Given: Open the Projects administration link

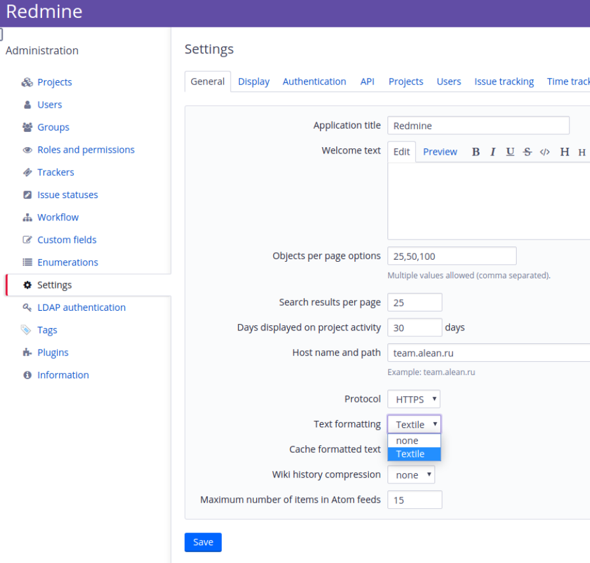Looking at the screenshot, I should tap(55, 82).
